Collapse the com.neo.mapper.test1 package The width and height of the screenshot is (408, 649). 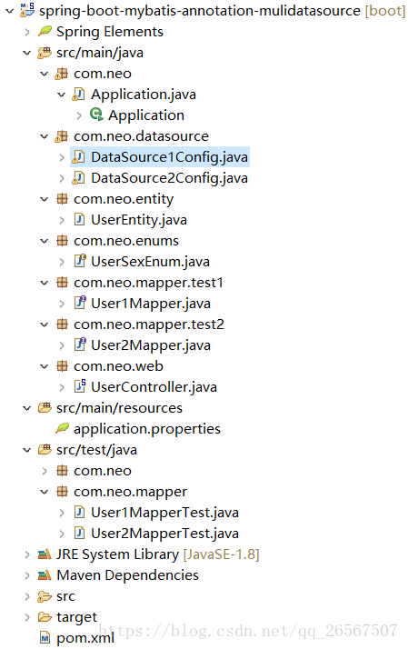(x=44, y=283)
